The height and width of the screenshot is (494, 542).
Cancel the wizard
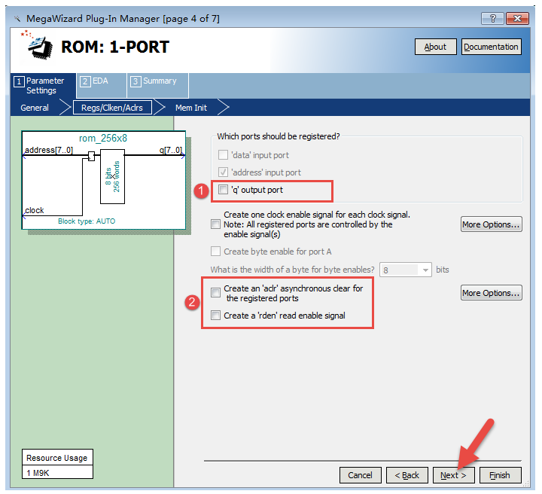tap(360, 475)
